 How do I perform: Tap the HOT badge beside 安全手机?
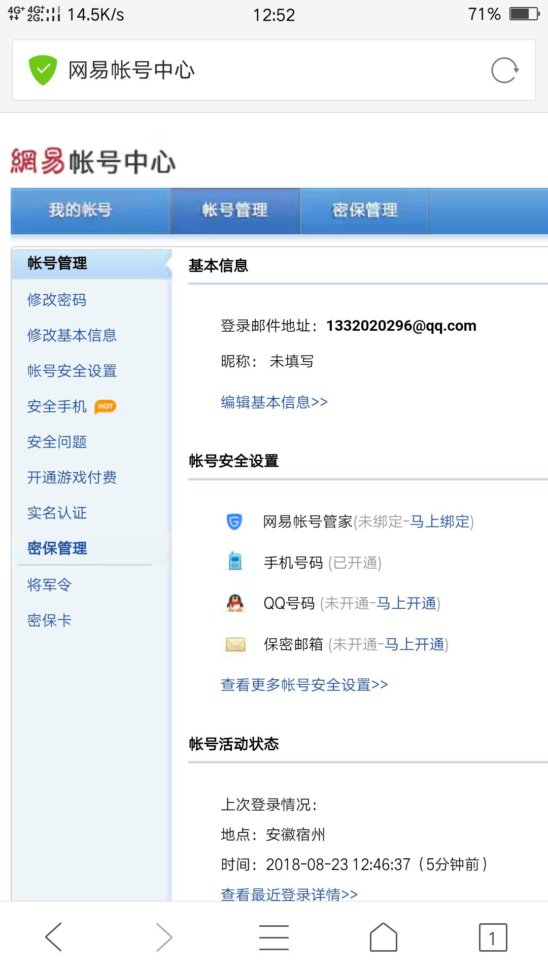(x=106, y=406)
